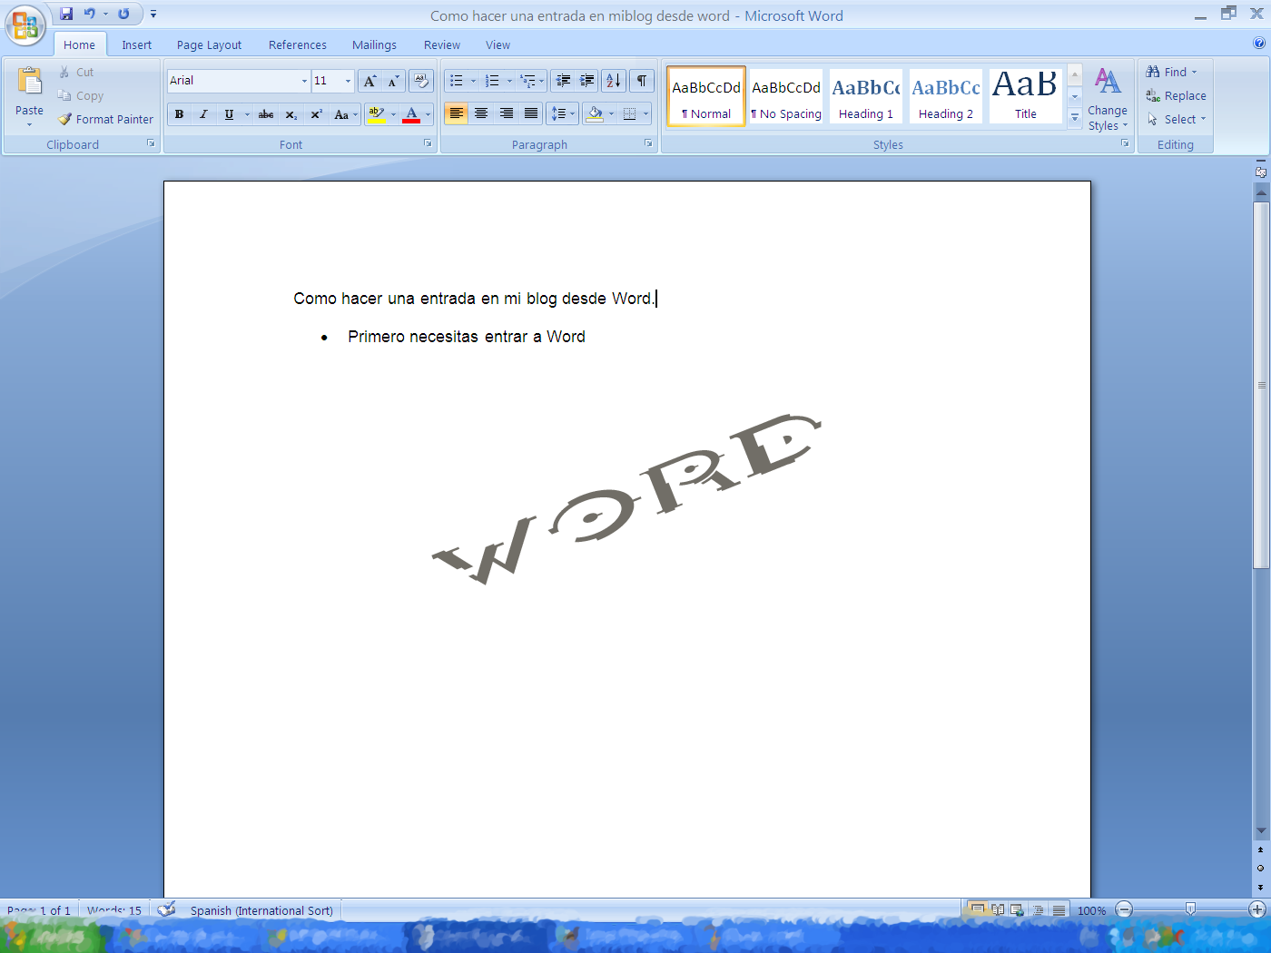Toggle underline formatting
The width and height of the screenshot is (1271, 953).
pyautogui.click(x=229, y=114)
